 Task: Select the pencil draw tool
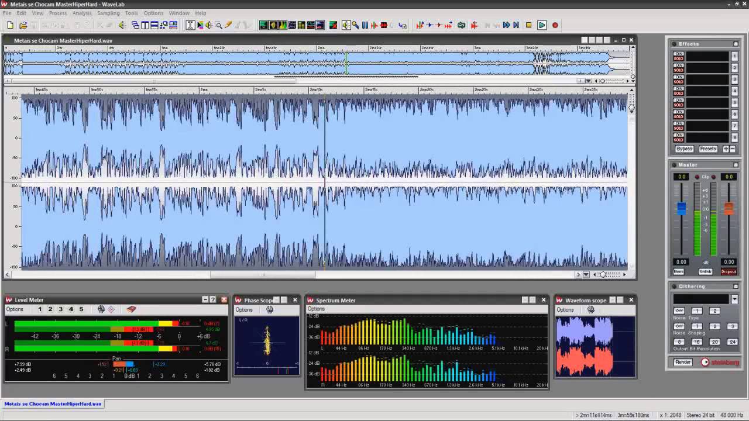point(228,25)
